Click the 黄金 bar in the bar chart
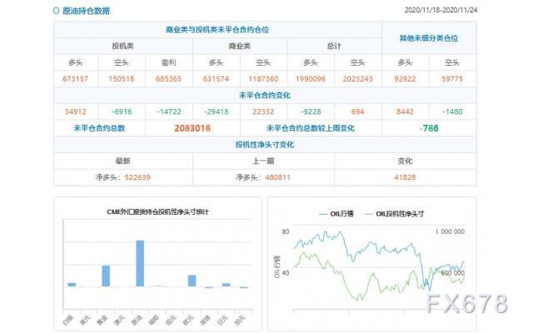The height and width of the screenshot is (333, 533). coord(106,276)
